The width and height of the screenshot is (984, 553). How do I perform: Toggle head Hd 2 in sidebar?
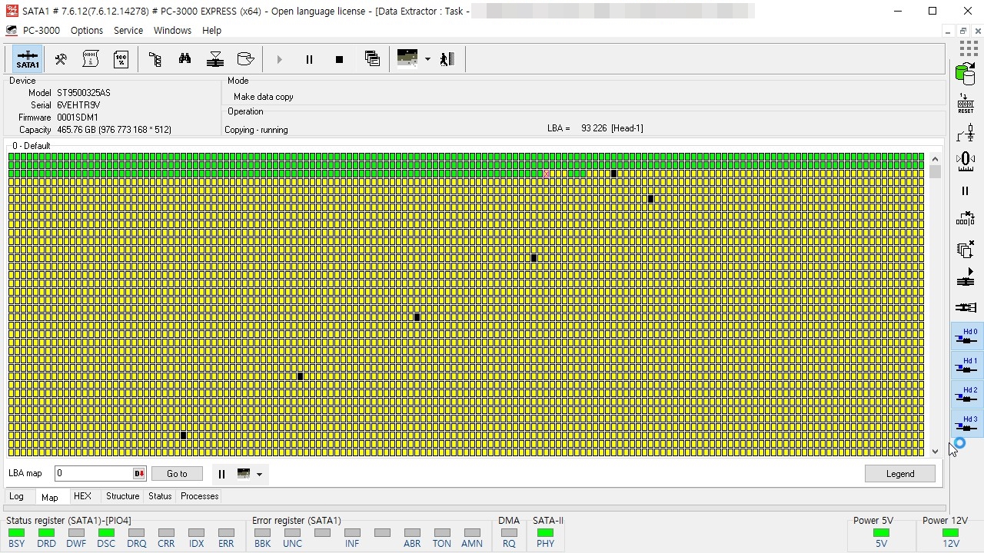point(966,395)
